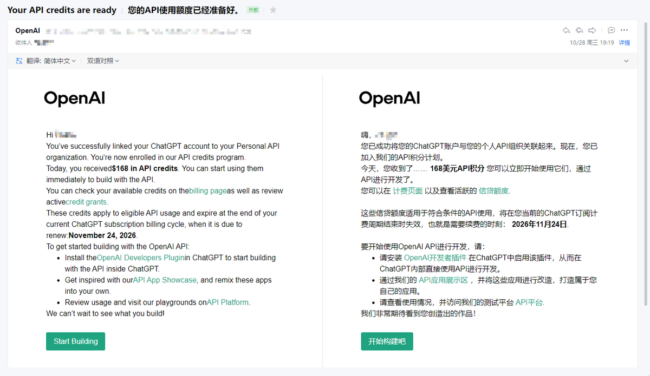Click the Reply All double-arrow icon
The width and height of the screenshot is (650, 376).
579,30
